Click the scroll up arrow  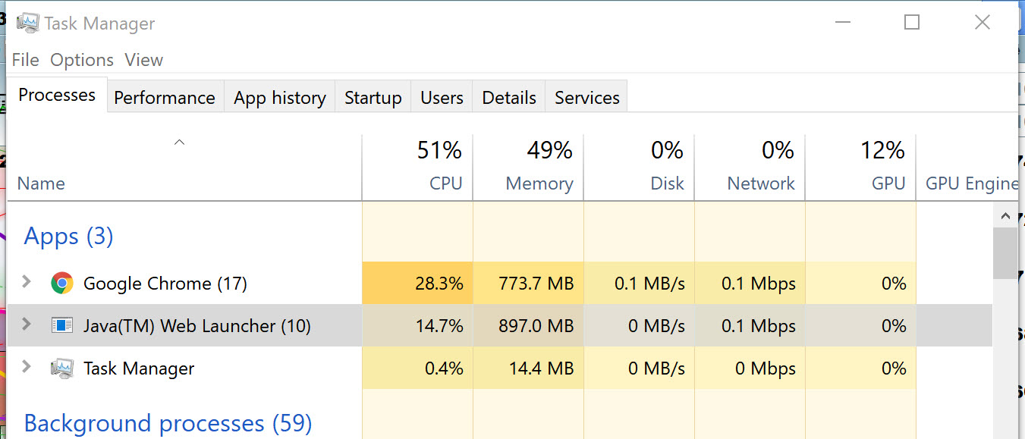coord(1005,217)
